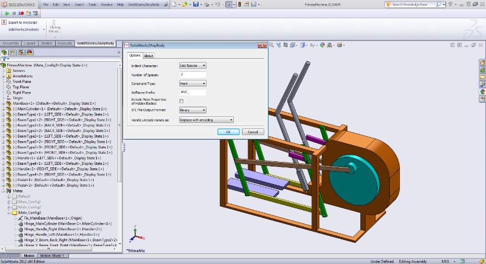This screenshot has width=486, height=264.
Task: Click the filter funnel icon above the tree
Action: point(5,59)
